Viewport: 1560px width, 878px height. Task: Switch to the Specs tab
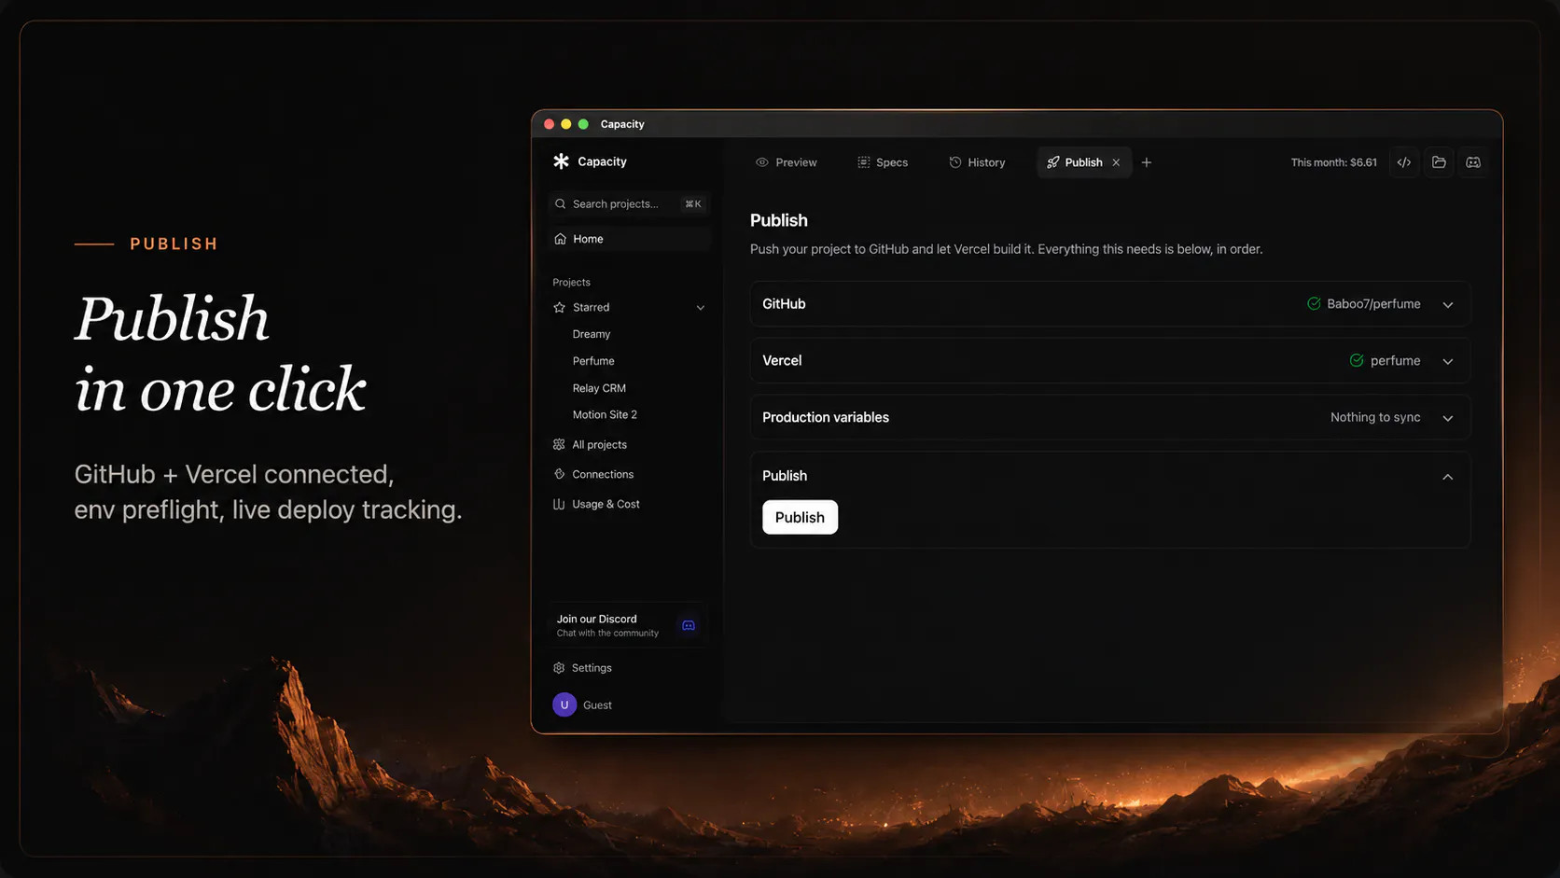(x=883, y=162)
